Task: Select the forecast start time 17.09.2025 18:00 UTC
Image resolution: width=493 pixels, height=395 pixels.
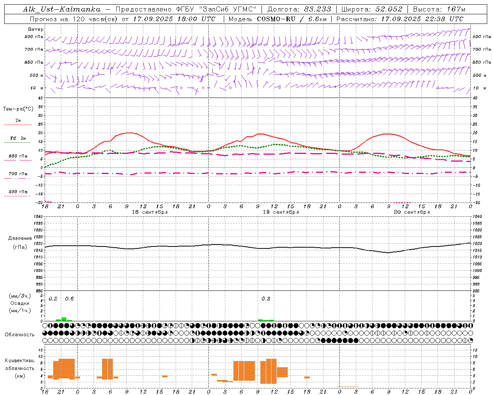Action: 174,19
